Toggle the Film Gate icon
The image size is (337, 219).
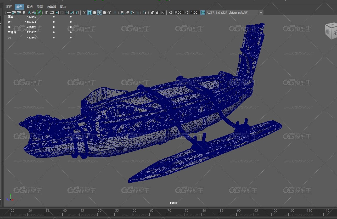coord(52,13)
